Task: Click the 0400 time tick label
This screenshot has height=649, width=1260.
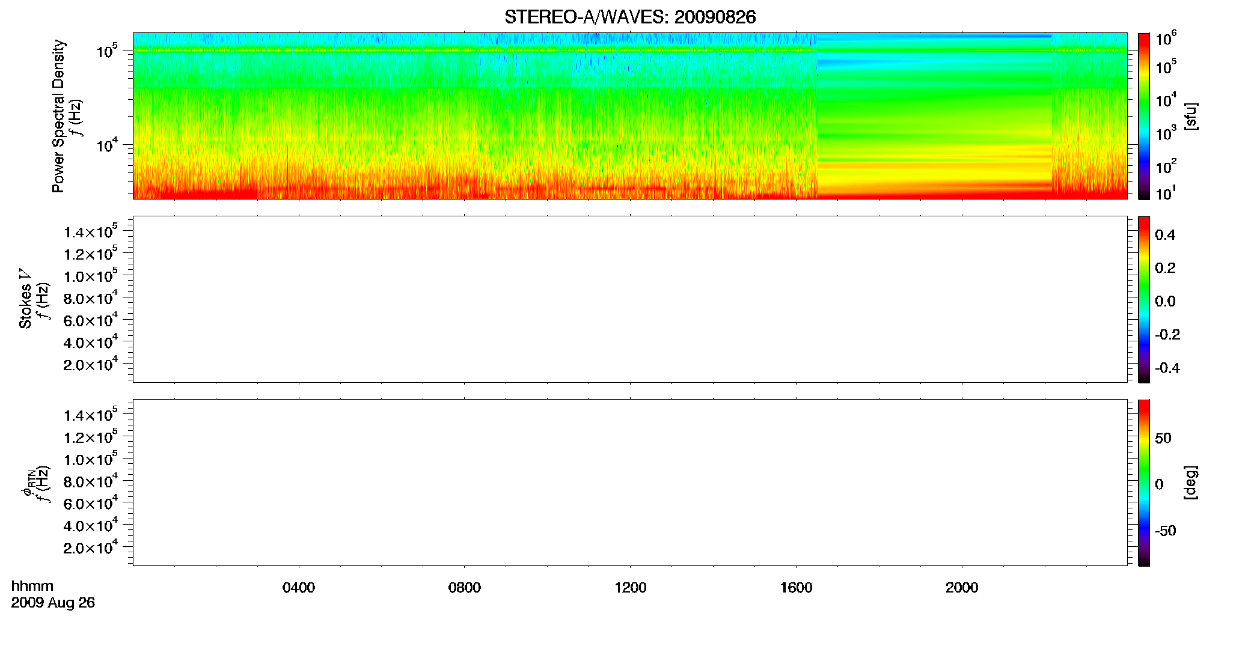Action: coord(299,588)
